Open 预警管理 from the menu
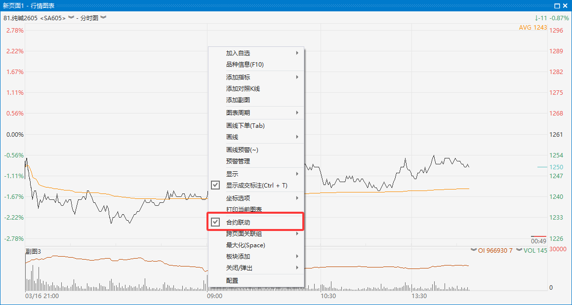572x305 pixels. pos(238,161)
